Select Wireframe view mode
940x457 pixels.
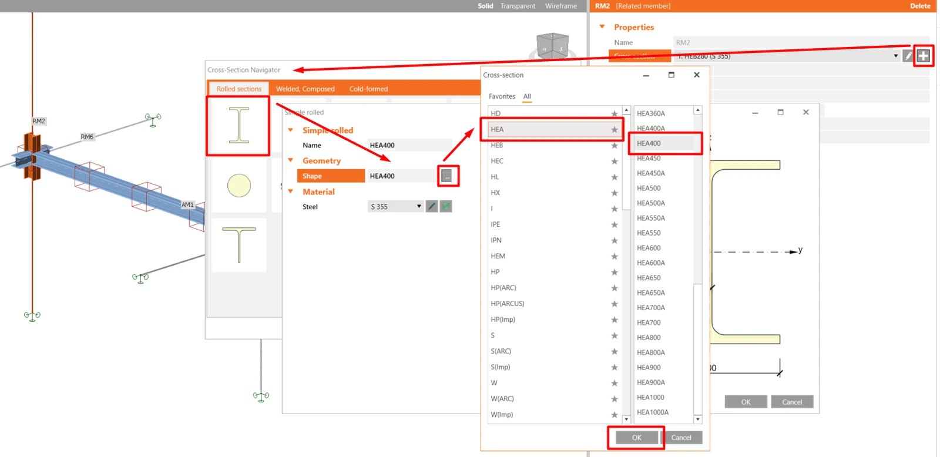point(561,6)
